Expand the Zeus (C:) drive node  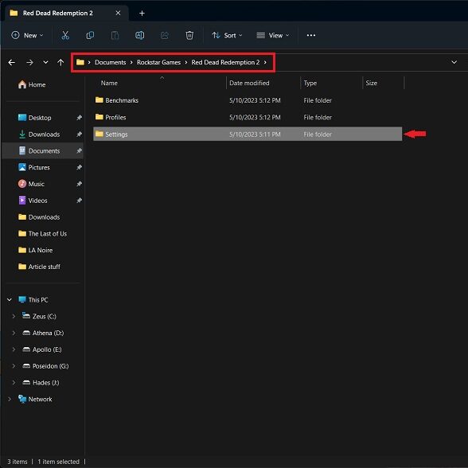tap(14, 317)
